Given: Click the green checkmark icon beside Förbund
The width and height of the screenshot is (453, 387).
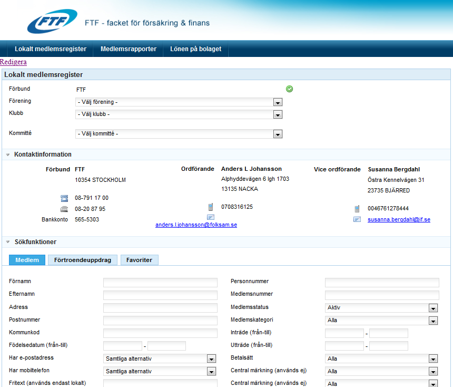Looking at the screenshot, I should [x=289, y=89].
